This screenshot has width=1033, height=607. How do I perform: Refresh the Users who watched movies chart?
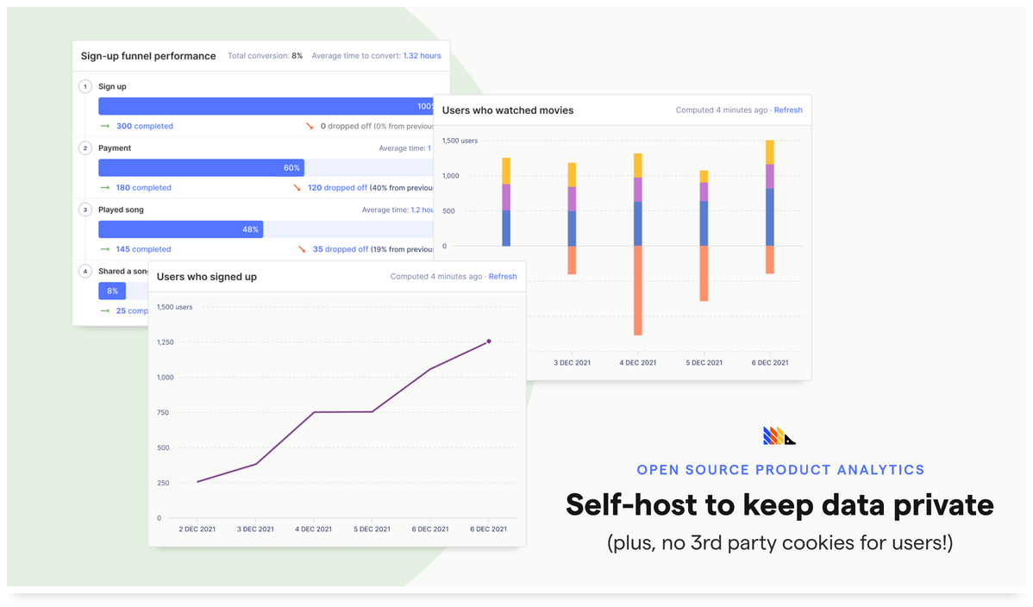coord(788,110)
